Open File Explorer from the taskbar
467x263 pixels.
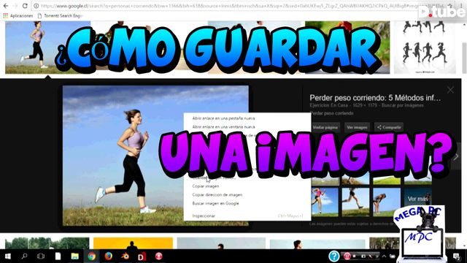click(74, 256)
